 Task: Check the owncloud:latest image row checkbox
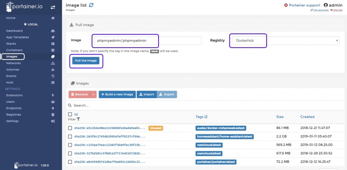(x=70, y=154)
